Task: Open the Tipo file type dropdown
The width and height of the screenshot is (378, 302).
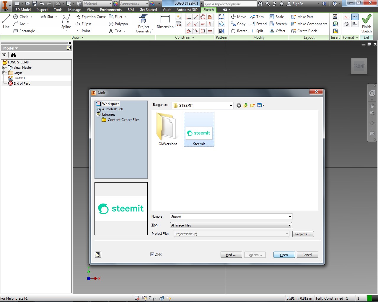Action: point(290,225)
